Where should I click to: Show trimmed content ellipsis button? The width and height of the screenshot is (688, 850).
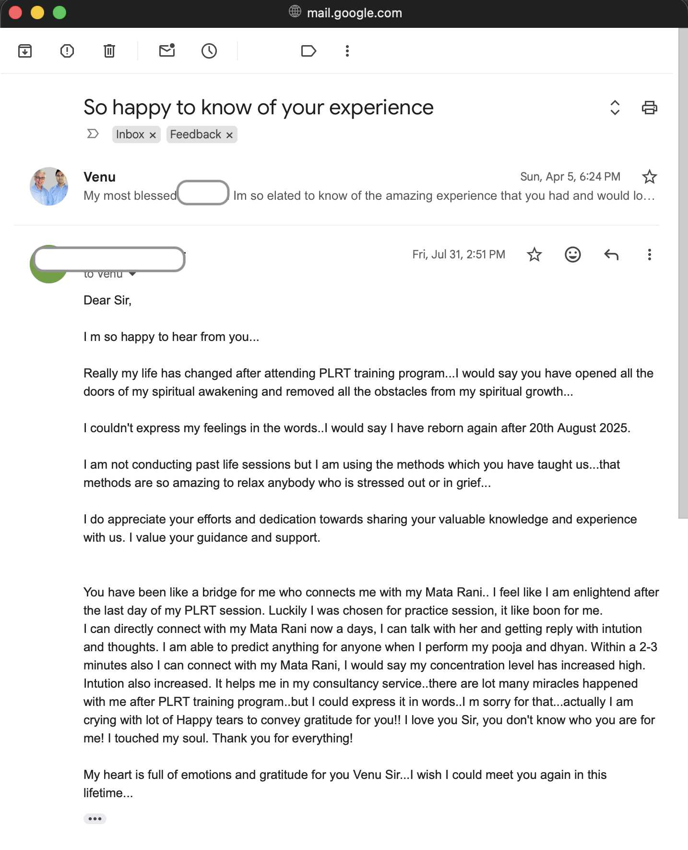click(95, 819)
